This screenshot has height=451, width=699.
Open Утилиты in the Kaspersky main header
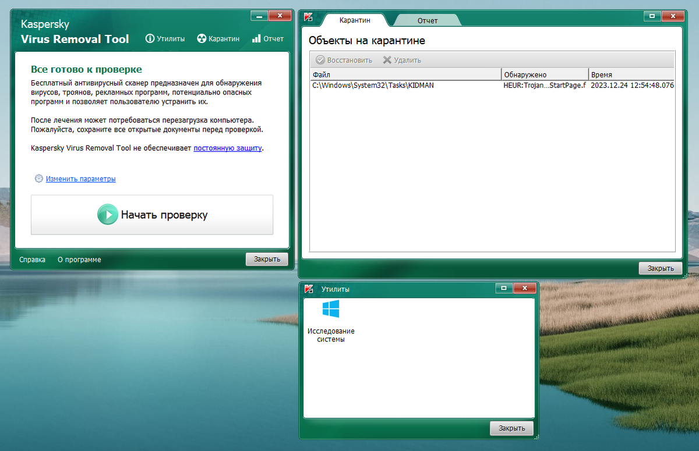pyautogui.click(x=165, y=39)
